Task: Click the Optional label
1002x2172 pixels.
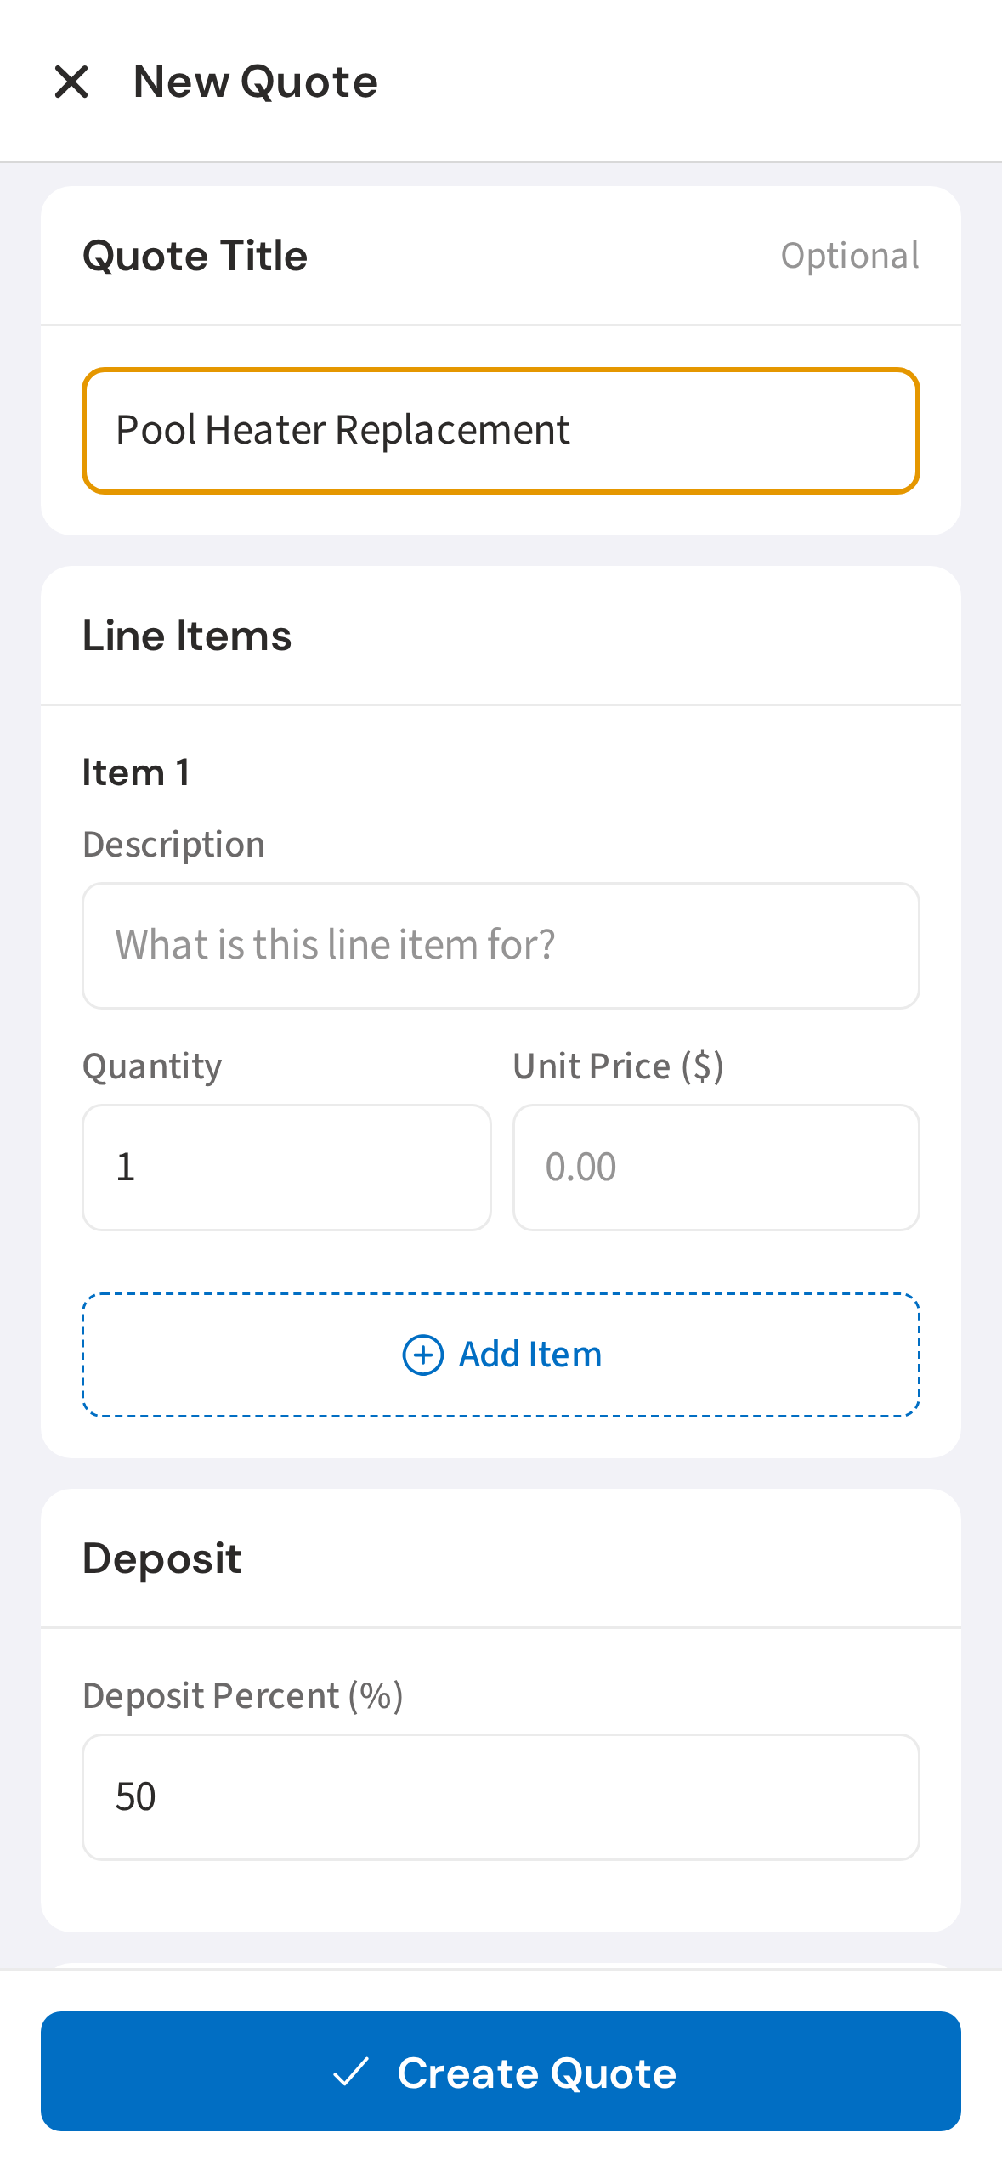Action: coord(849,256)
